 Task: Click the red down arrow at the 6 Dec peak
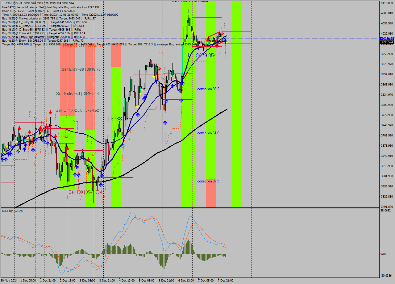pyautogui.click(x=207, y=40)
